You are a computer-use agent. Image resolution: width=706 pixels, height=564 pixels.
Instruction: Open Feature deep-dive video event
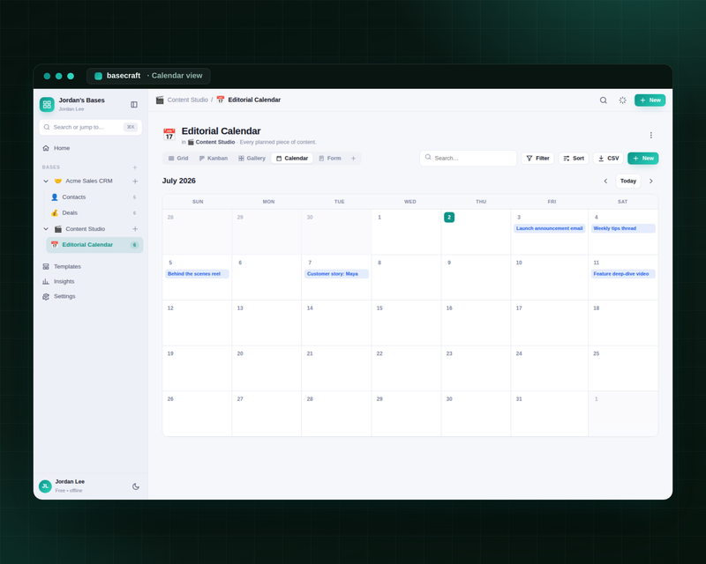(623, 274)
